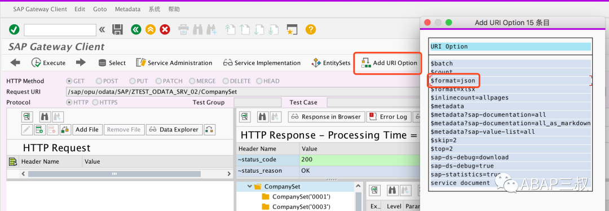The height and width of the screenshot is (211, 609).
Task: Click the HTTP Request horizontal scrollbar
Action: pyautogui.click(x=114, y=174)
